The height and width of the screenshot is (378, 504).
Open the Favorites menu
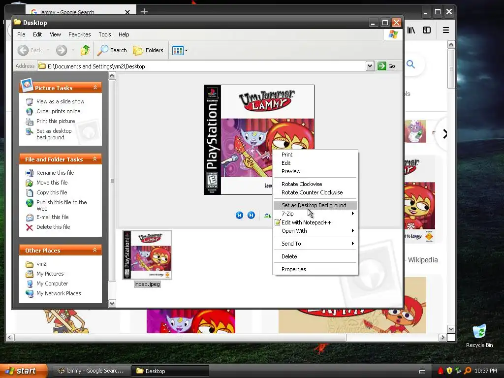tap(79, 34)
